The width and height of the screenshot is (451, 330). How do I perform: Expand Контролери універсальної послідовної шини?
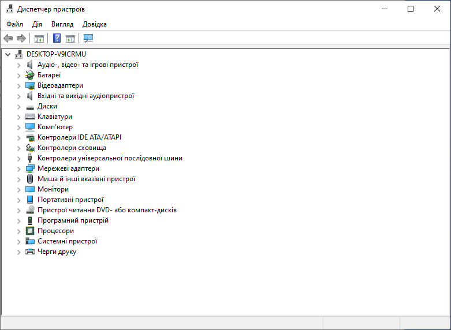(18, 158)
